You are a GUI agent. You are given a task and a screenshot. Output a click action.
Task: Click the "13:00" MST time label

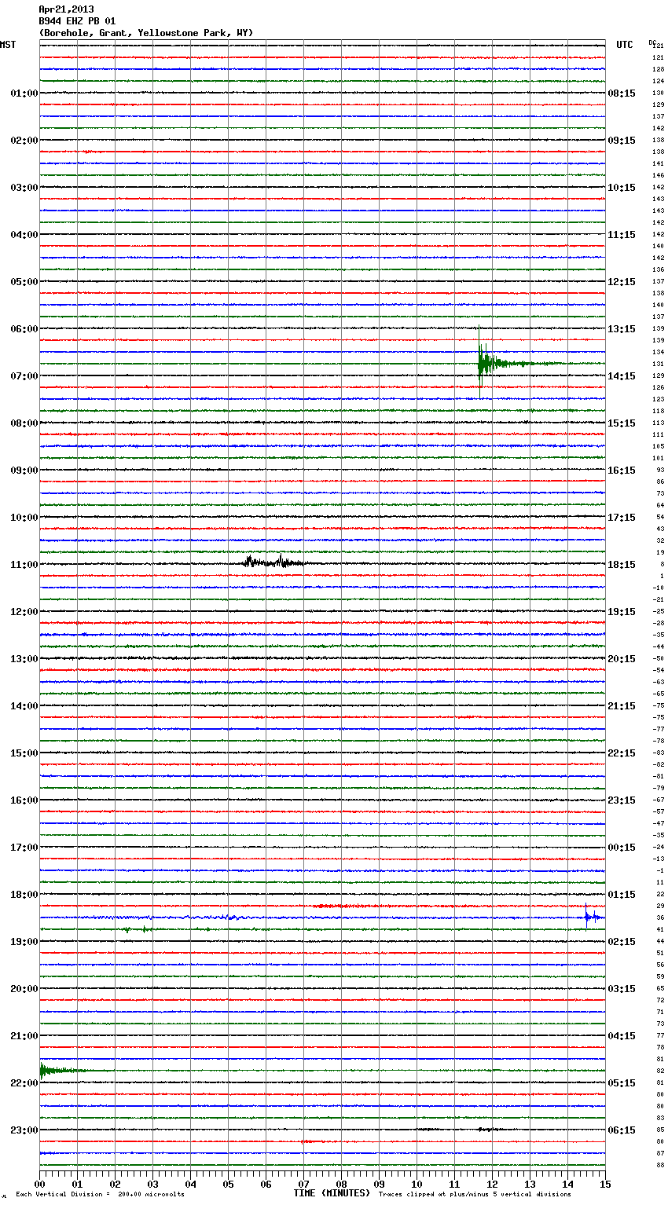(x=24, y=659)
